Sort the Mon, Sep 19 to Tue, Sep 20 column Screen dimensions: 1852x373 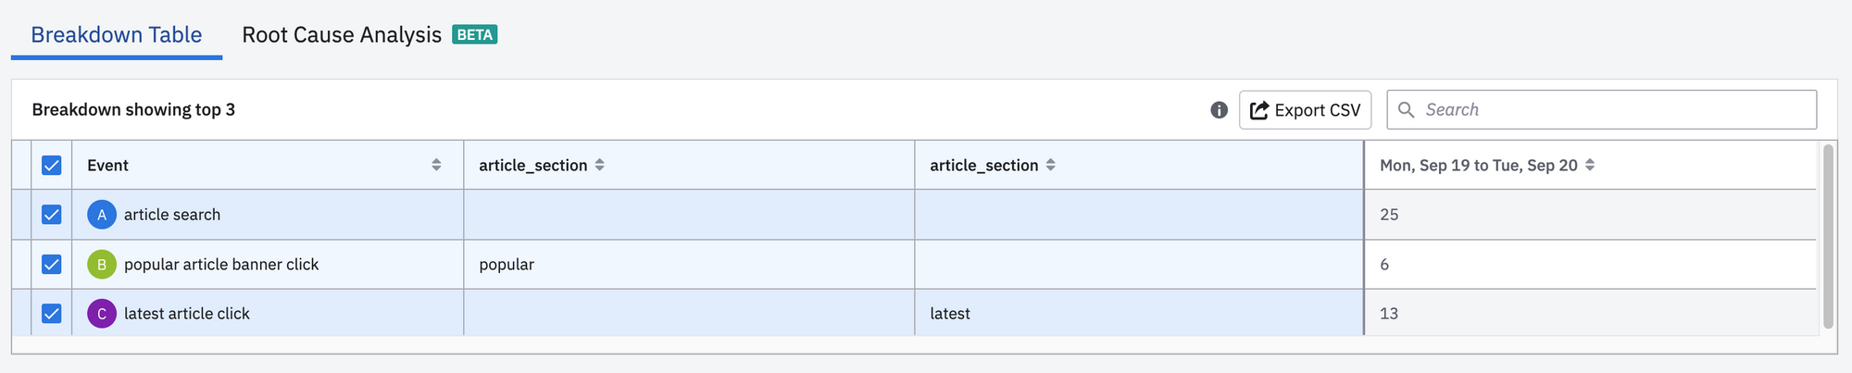pyautogui.click(x=1590, y=165)
